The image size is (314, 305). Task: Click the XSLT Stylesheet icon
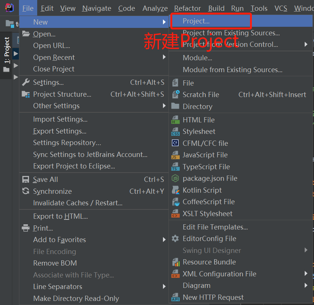click(176, 213)
